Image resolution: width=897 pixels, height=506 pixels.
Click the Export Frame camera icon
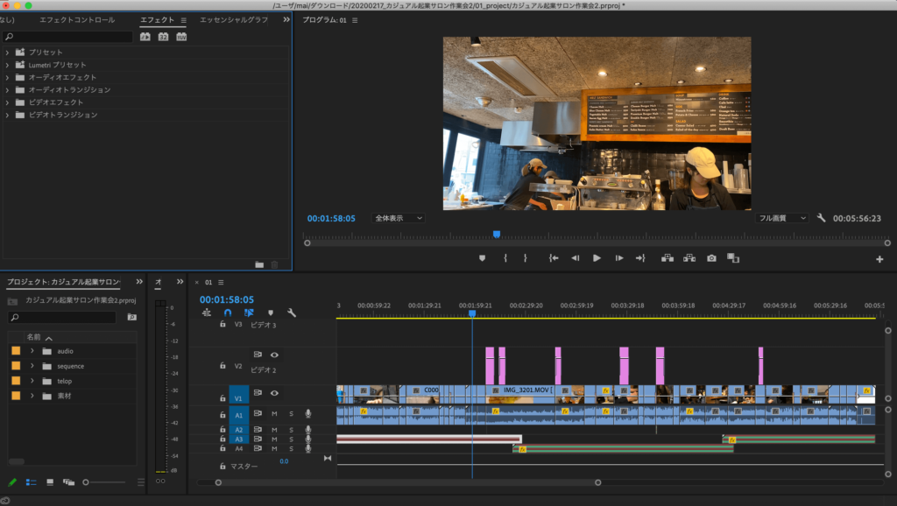711,258
